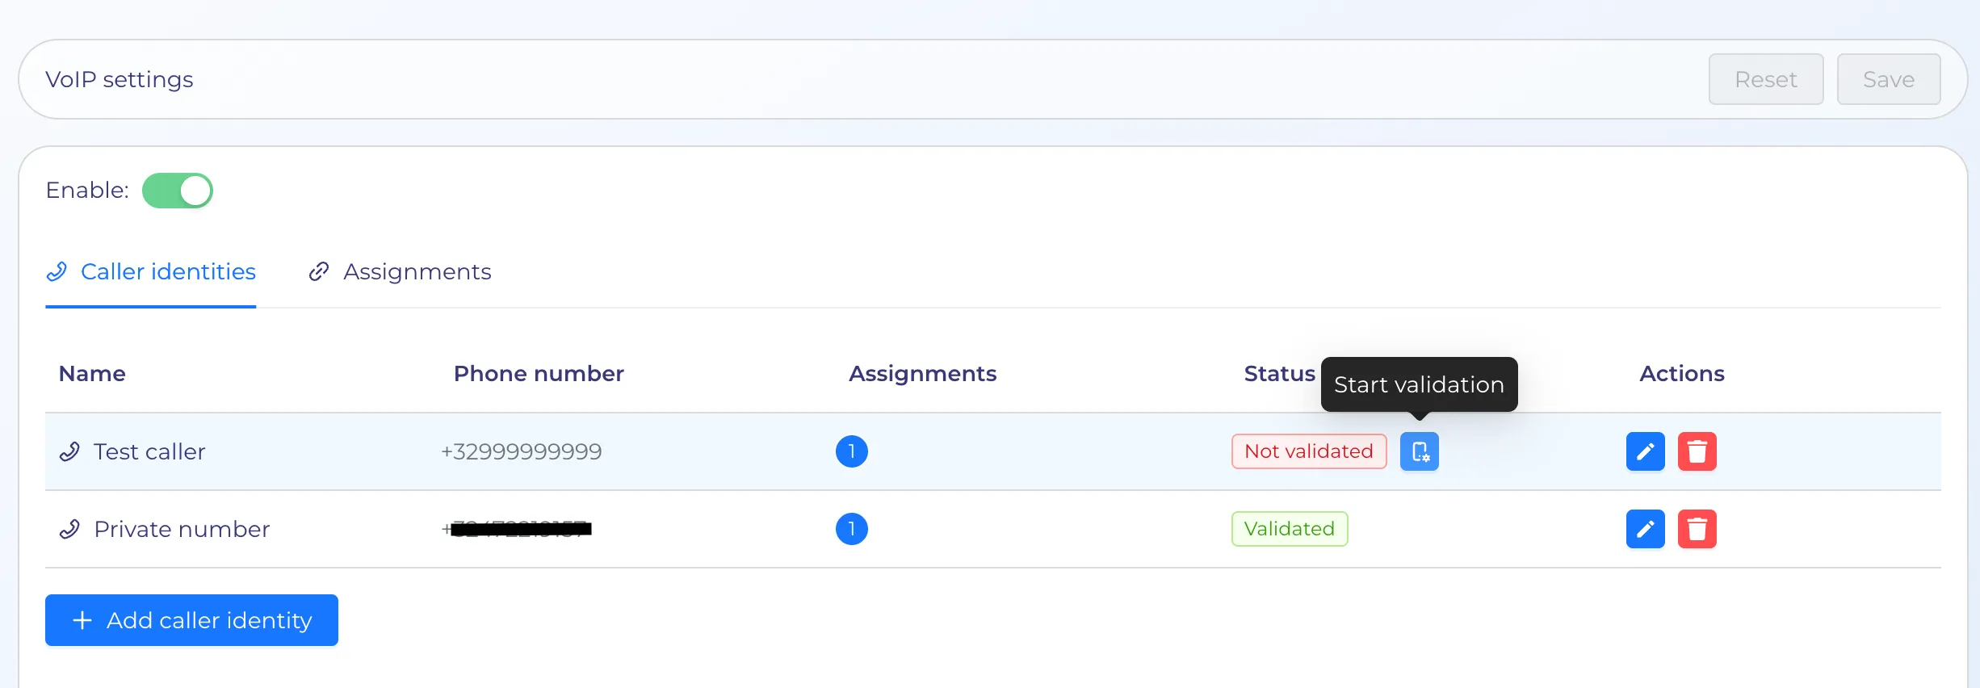Click the Name column header
Viewport: 1980px width, 688px height.
[92, 373]
